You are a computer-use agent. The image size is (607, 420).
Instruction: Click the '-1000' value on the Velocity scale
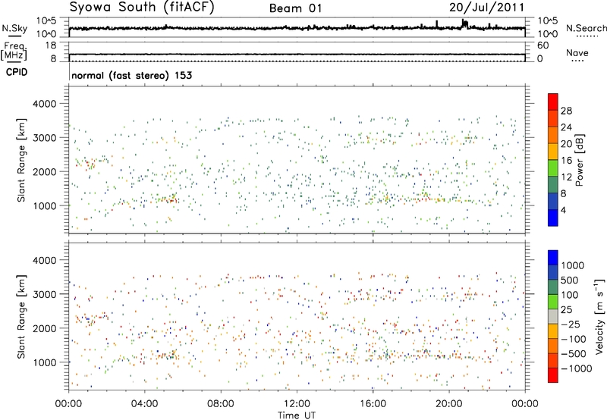coord(577,368)
